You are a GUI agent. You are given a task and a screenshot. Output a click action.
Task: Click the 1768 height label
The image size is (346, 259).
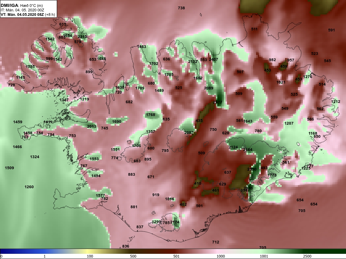(x=151, y=115)
